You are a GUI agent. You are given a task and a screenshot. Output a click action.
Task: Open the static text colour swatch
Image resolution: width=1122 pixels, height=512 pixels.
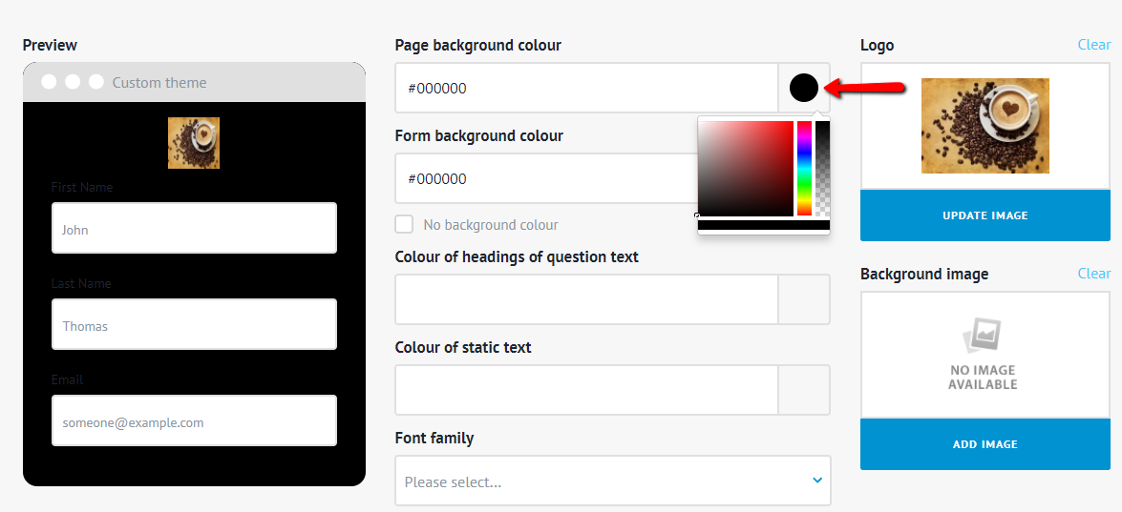pos(804,390)
